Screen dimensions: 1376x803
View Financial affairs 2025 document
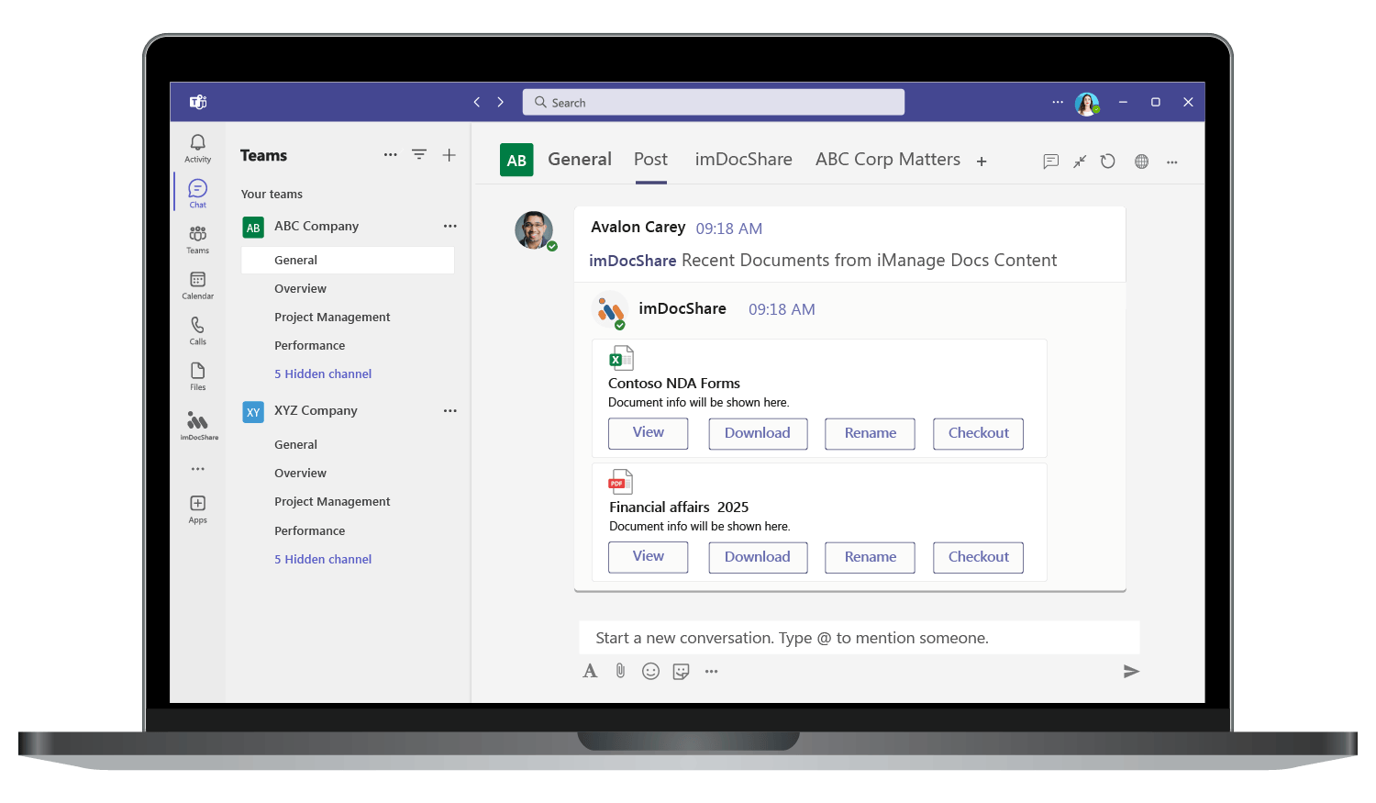click(x=649, y=557)
